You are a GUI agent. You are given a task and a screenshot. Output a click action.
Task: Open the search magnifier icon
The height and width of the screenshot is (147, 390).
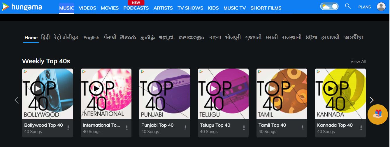coord(348,6)
